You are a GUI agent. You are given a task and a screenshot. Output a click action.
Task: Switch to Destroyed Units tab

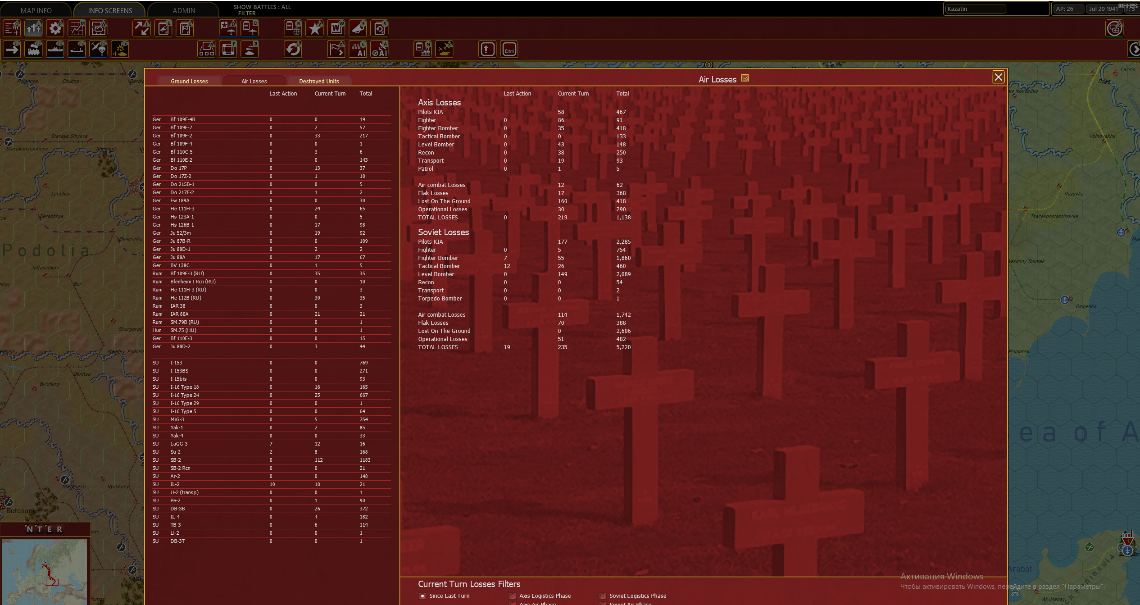click(x=319, y=81)
